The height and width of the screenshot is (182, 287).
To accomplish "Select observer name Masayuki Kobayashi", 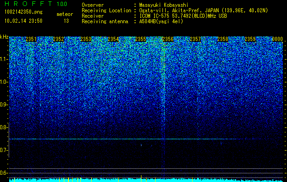I will pos(164,5).
